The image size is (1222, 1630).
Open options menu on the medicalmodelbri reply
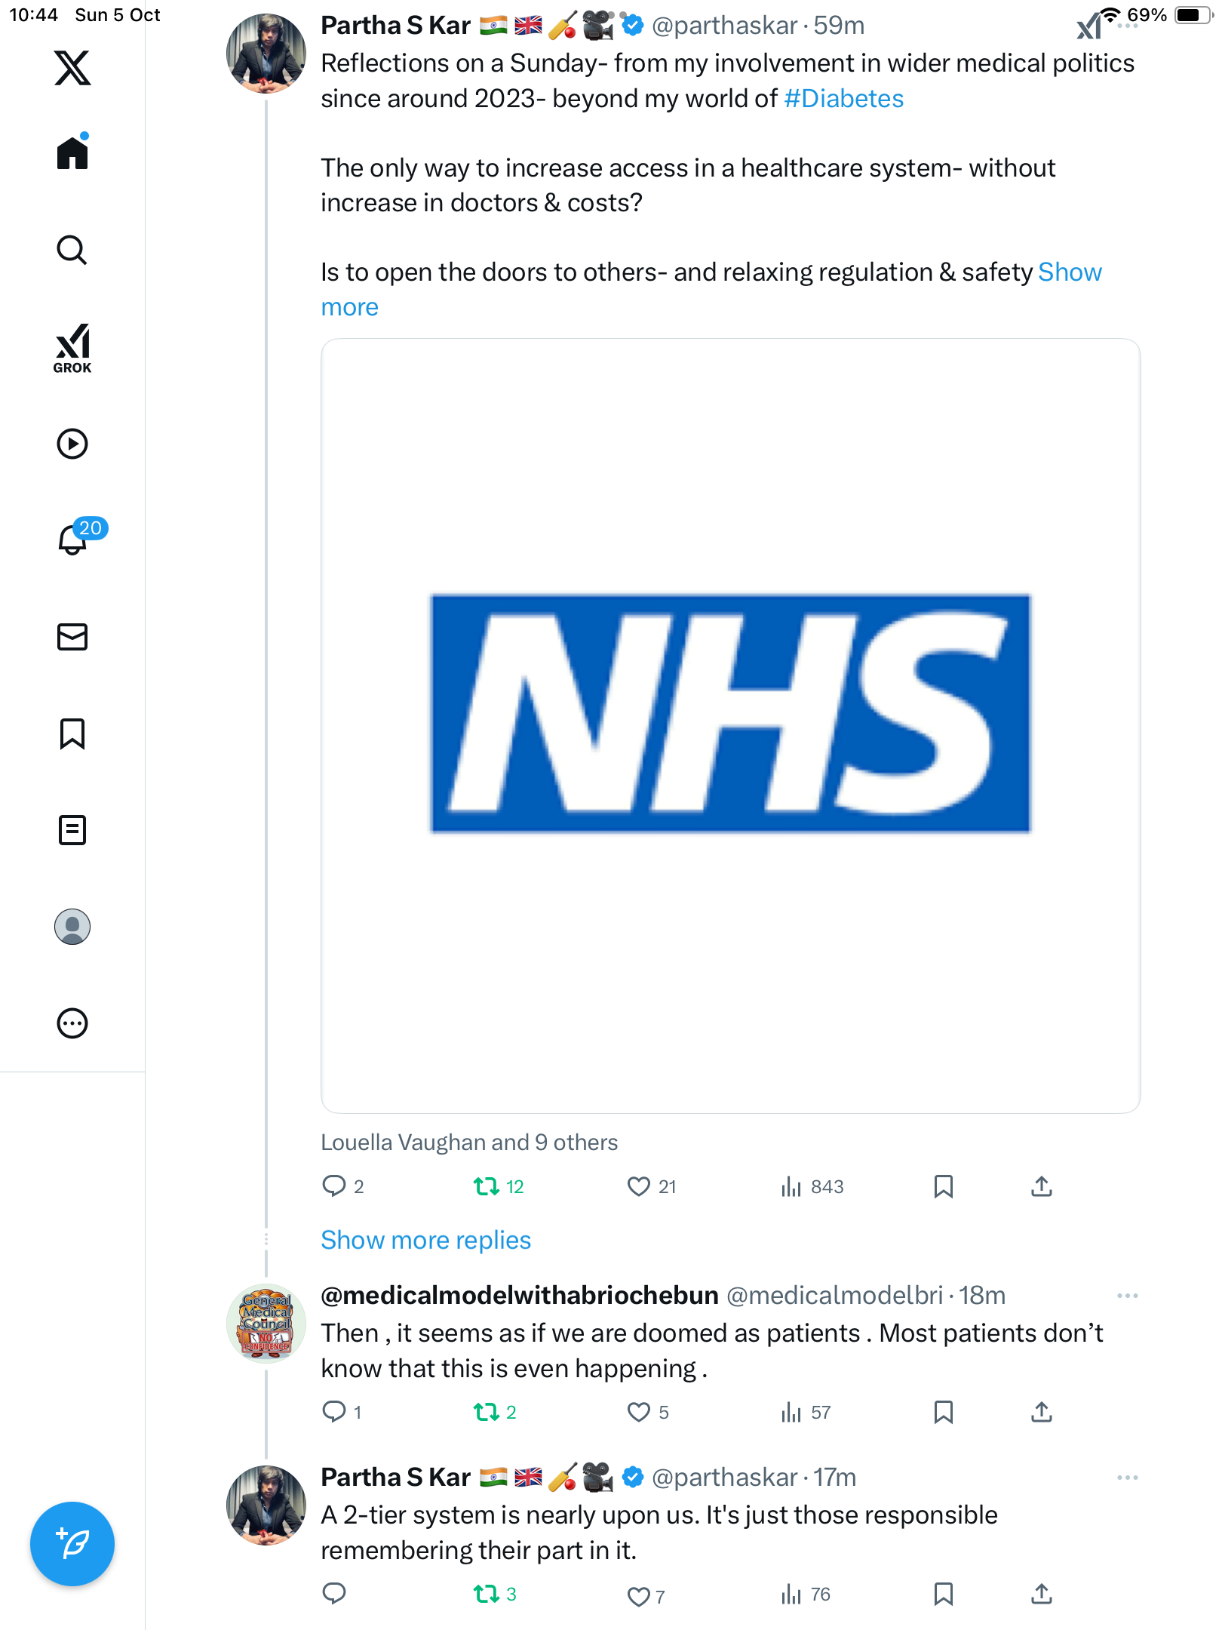(1128, 1296)
